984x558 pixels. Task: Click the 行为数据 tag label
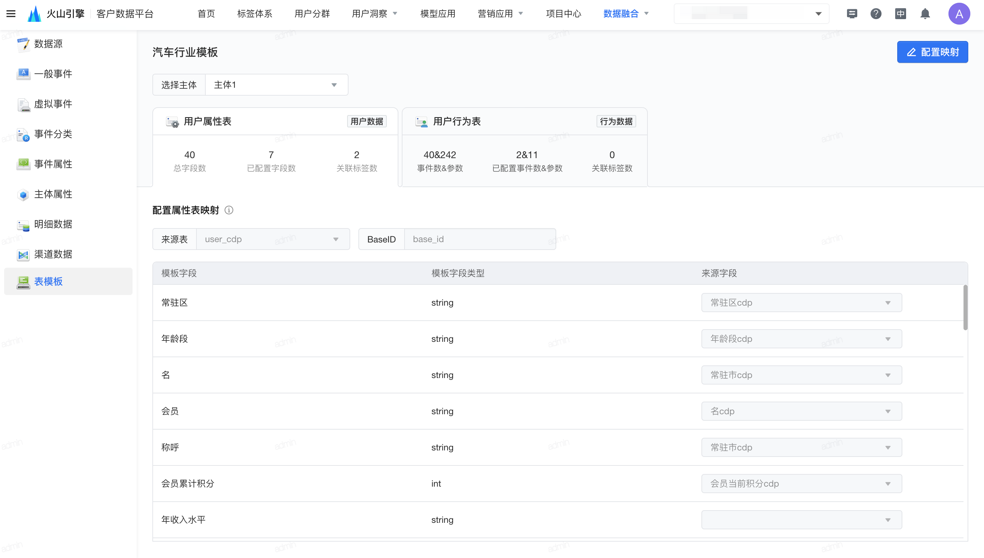(616, 122)
